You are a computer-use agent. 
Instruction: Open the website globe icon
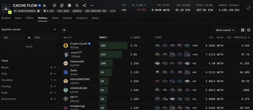click(x=69, y=6)
